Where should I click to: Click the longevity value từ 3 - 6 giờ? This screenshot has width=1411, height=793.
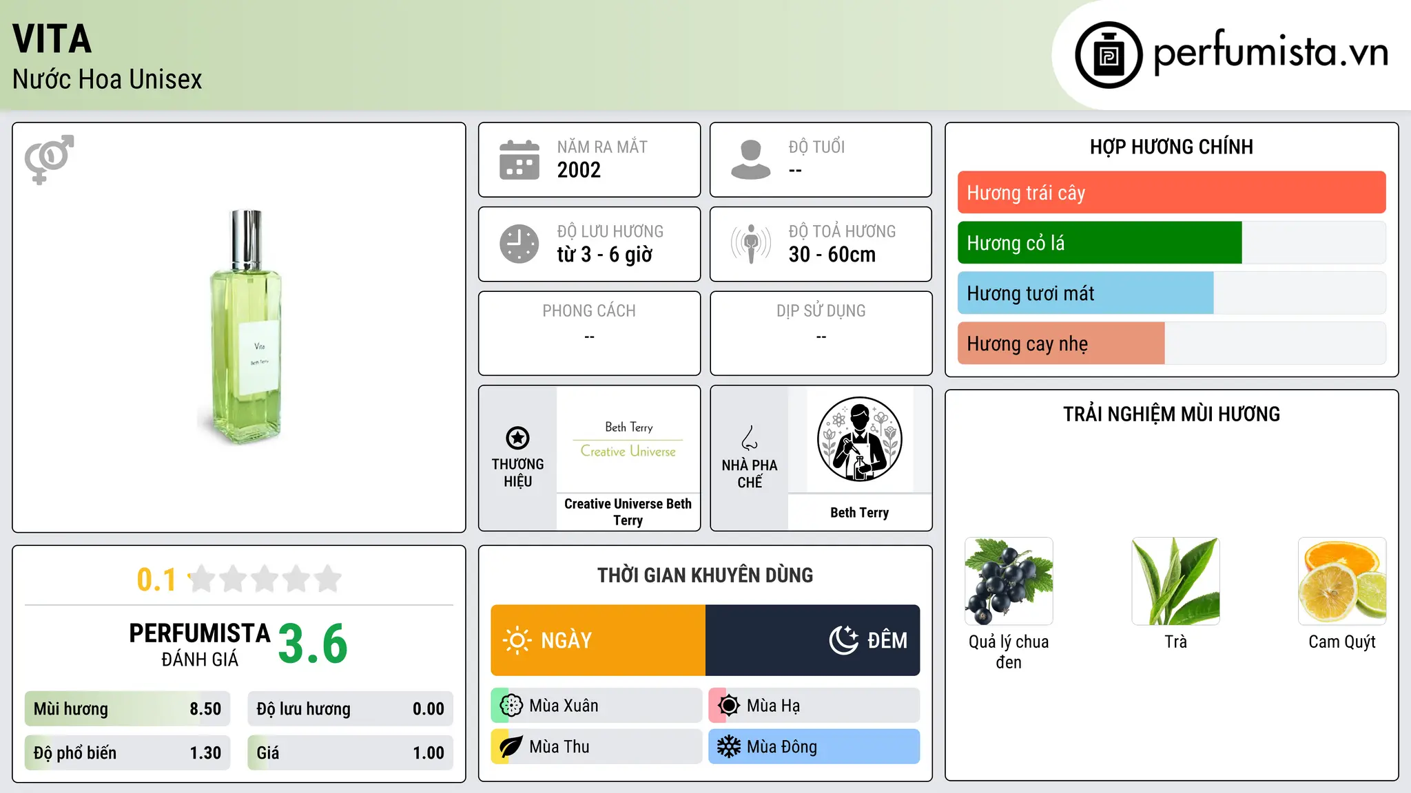click(604, 255)
